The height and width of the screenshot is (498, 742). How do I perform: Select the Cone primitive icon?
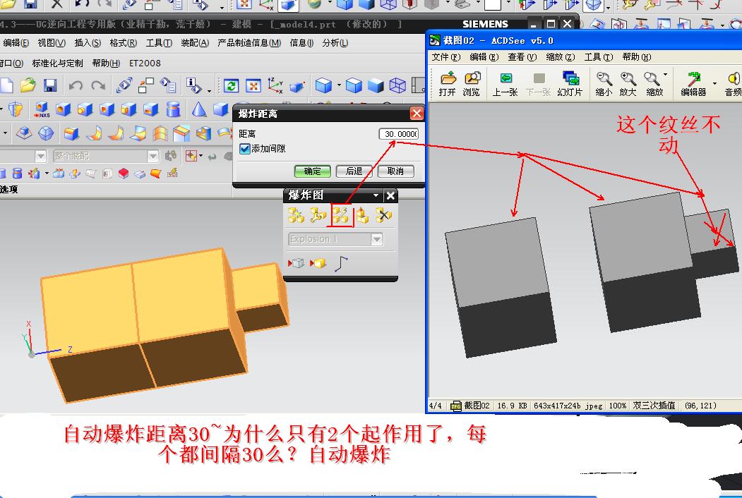[x=199, y=110]
